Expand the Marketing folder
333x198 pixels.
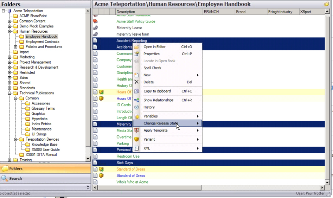[9, 57]
